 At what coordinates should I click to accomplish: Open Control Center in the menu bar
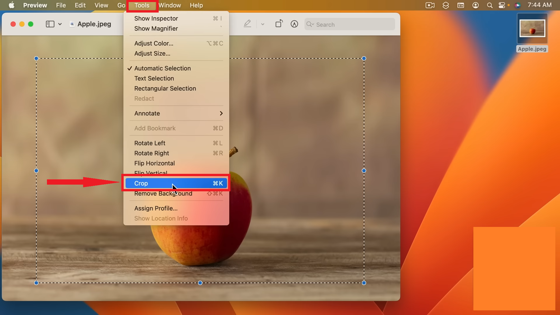pos(502,5)
